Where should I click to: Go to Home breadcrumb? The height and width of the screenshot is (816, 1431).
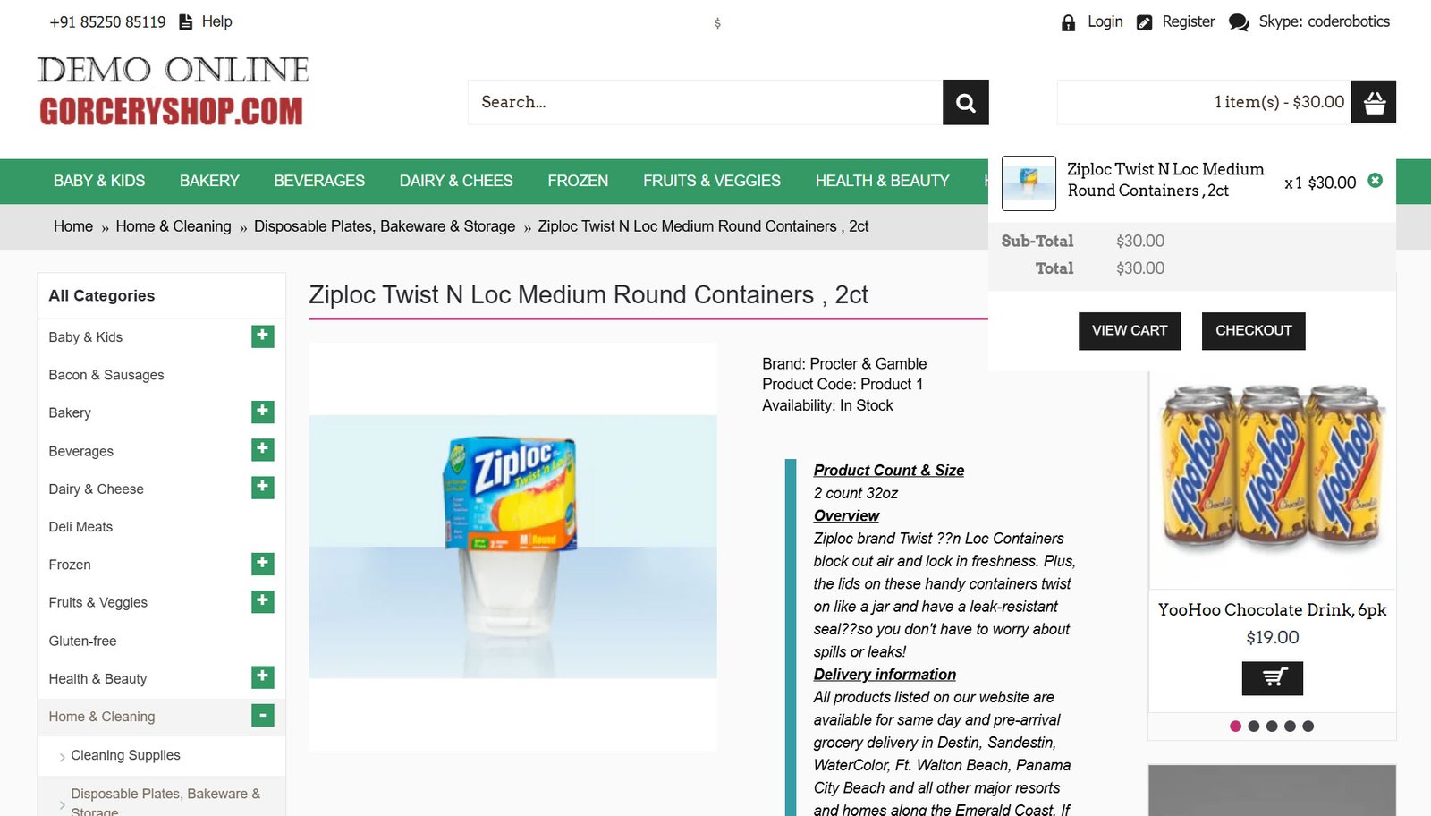point(73,226)
